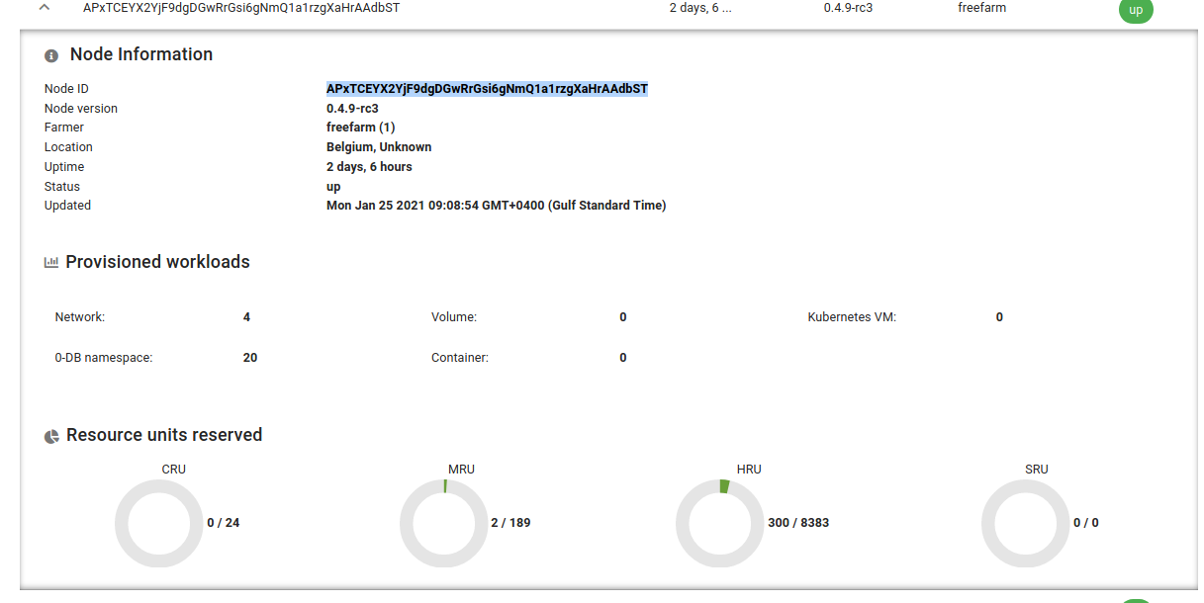Click the '2 days, 6 ...' uptime cell
The height and width of the screenshot is (603, 1204).
click(701, 8)
